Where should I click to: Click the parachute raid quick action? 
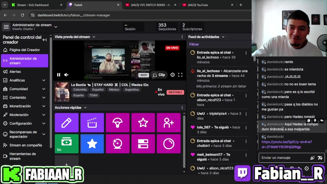[118, 123]
